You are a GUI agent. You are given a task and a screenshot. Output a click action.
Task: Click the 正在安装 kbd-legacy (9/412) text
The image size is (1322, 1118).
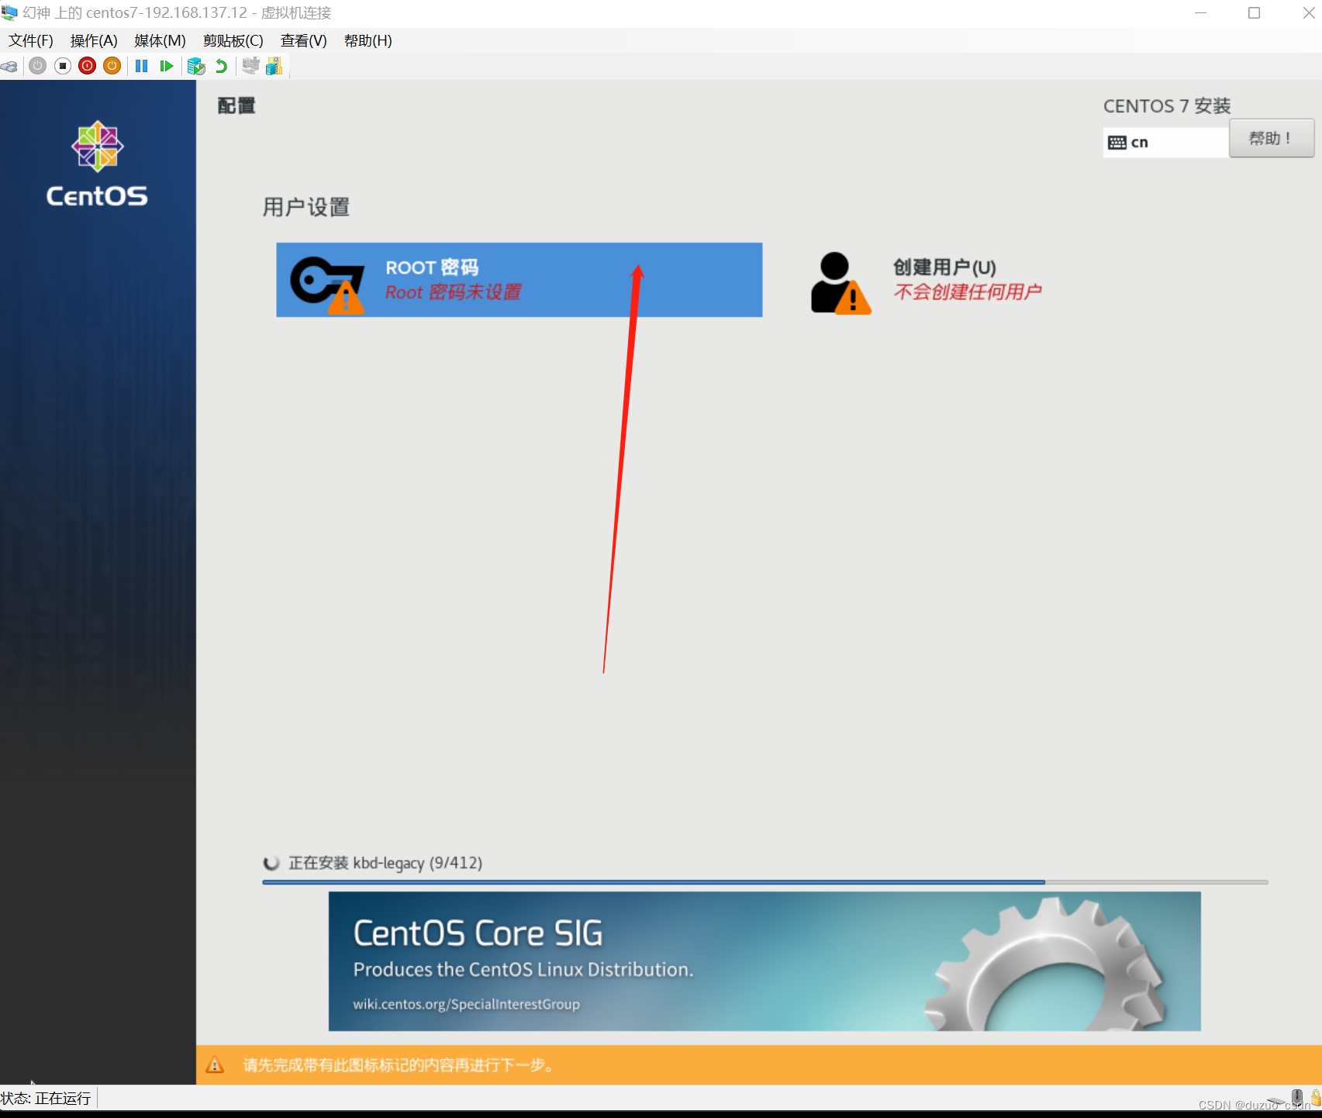(385, 863)
